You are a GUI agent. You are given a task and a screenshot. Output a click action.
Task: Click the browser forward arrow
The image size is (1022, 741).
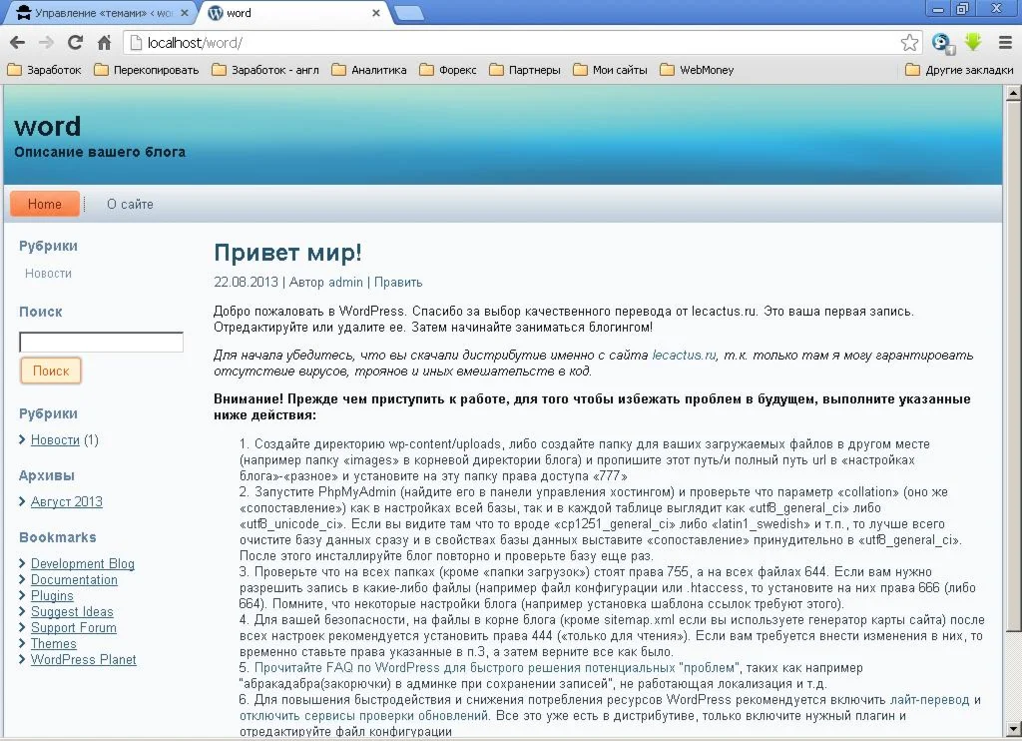tap(46, 43)
